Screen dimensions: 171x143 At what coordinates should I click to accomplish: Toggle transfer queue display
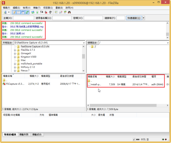tap(27, 12)
